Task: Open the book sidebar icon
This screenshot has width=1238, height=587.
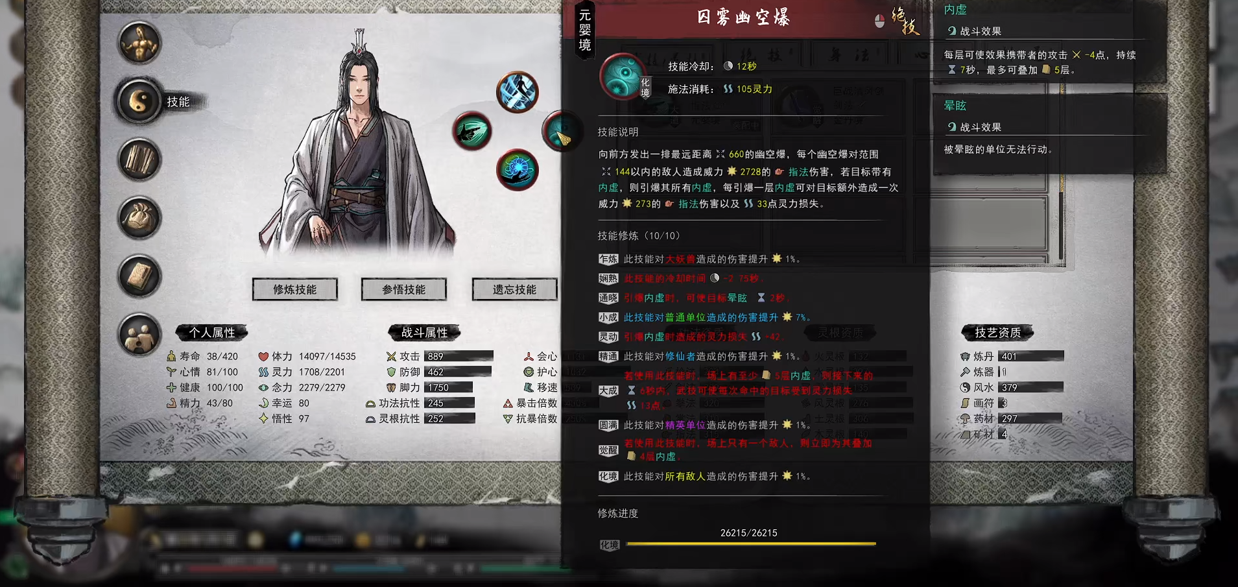Action: 139,276
